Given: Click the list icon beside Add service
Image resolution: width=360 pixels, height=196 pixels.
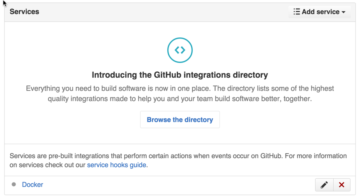Looking at the screenshot, I should coord(296,12).
